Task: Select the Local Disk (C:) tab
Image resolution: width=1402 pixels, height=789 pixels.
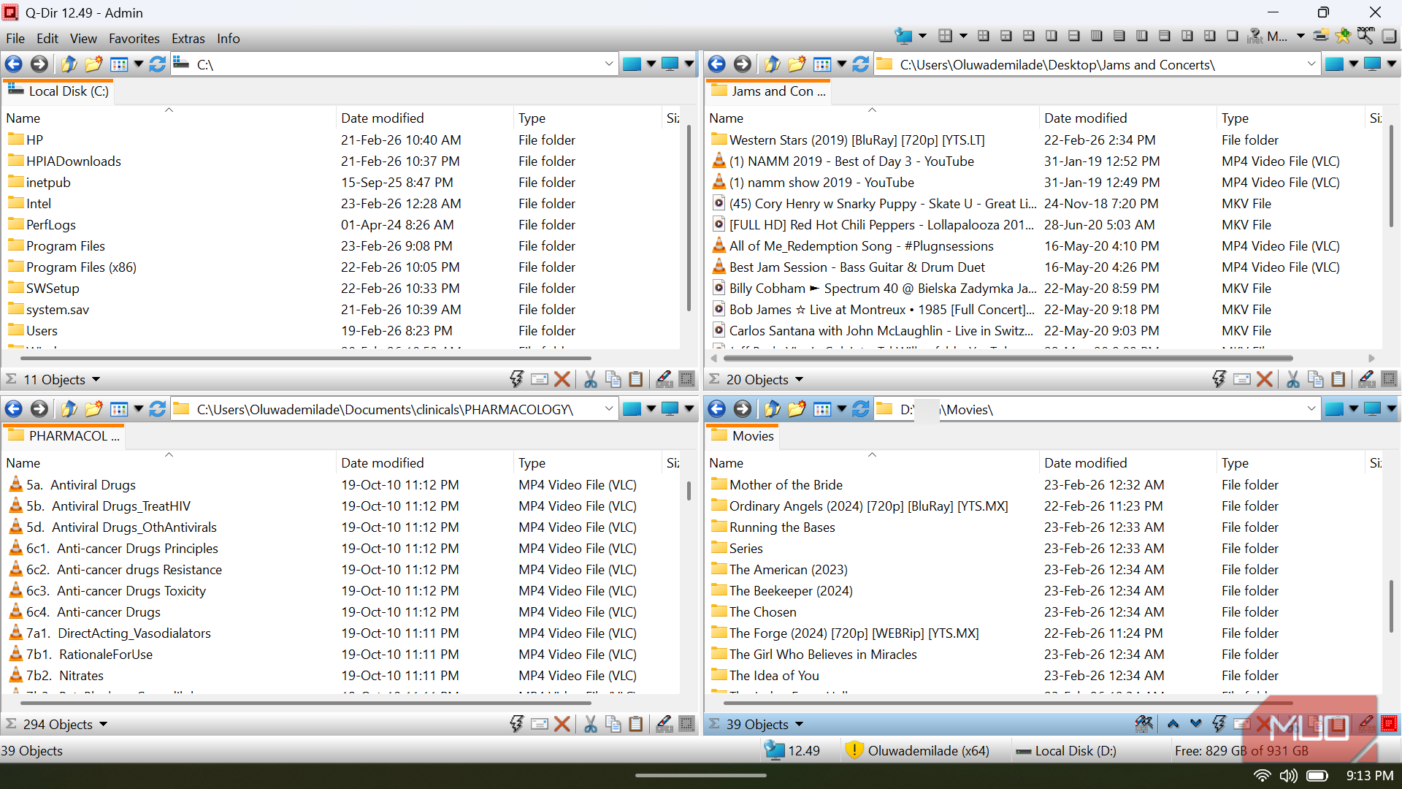Action: (59, 91)
